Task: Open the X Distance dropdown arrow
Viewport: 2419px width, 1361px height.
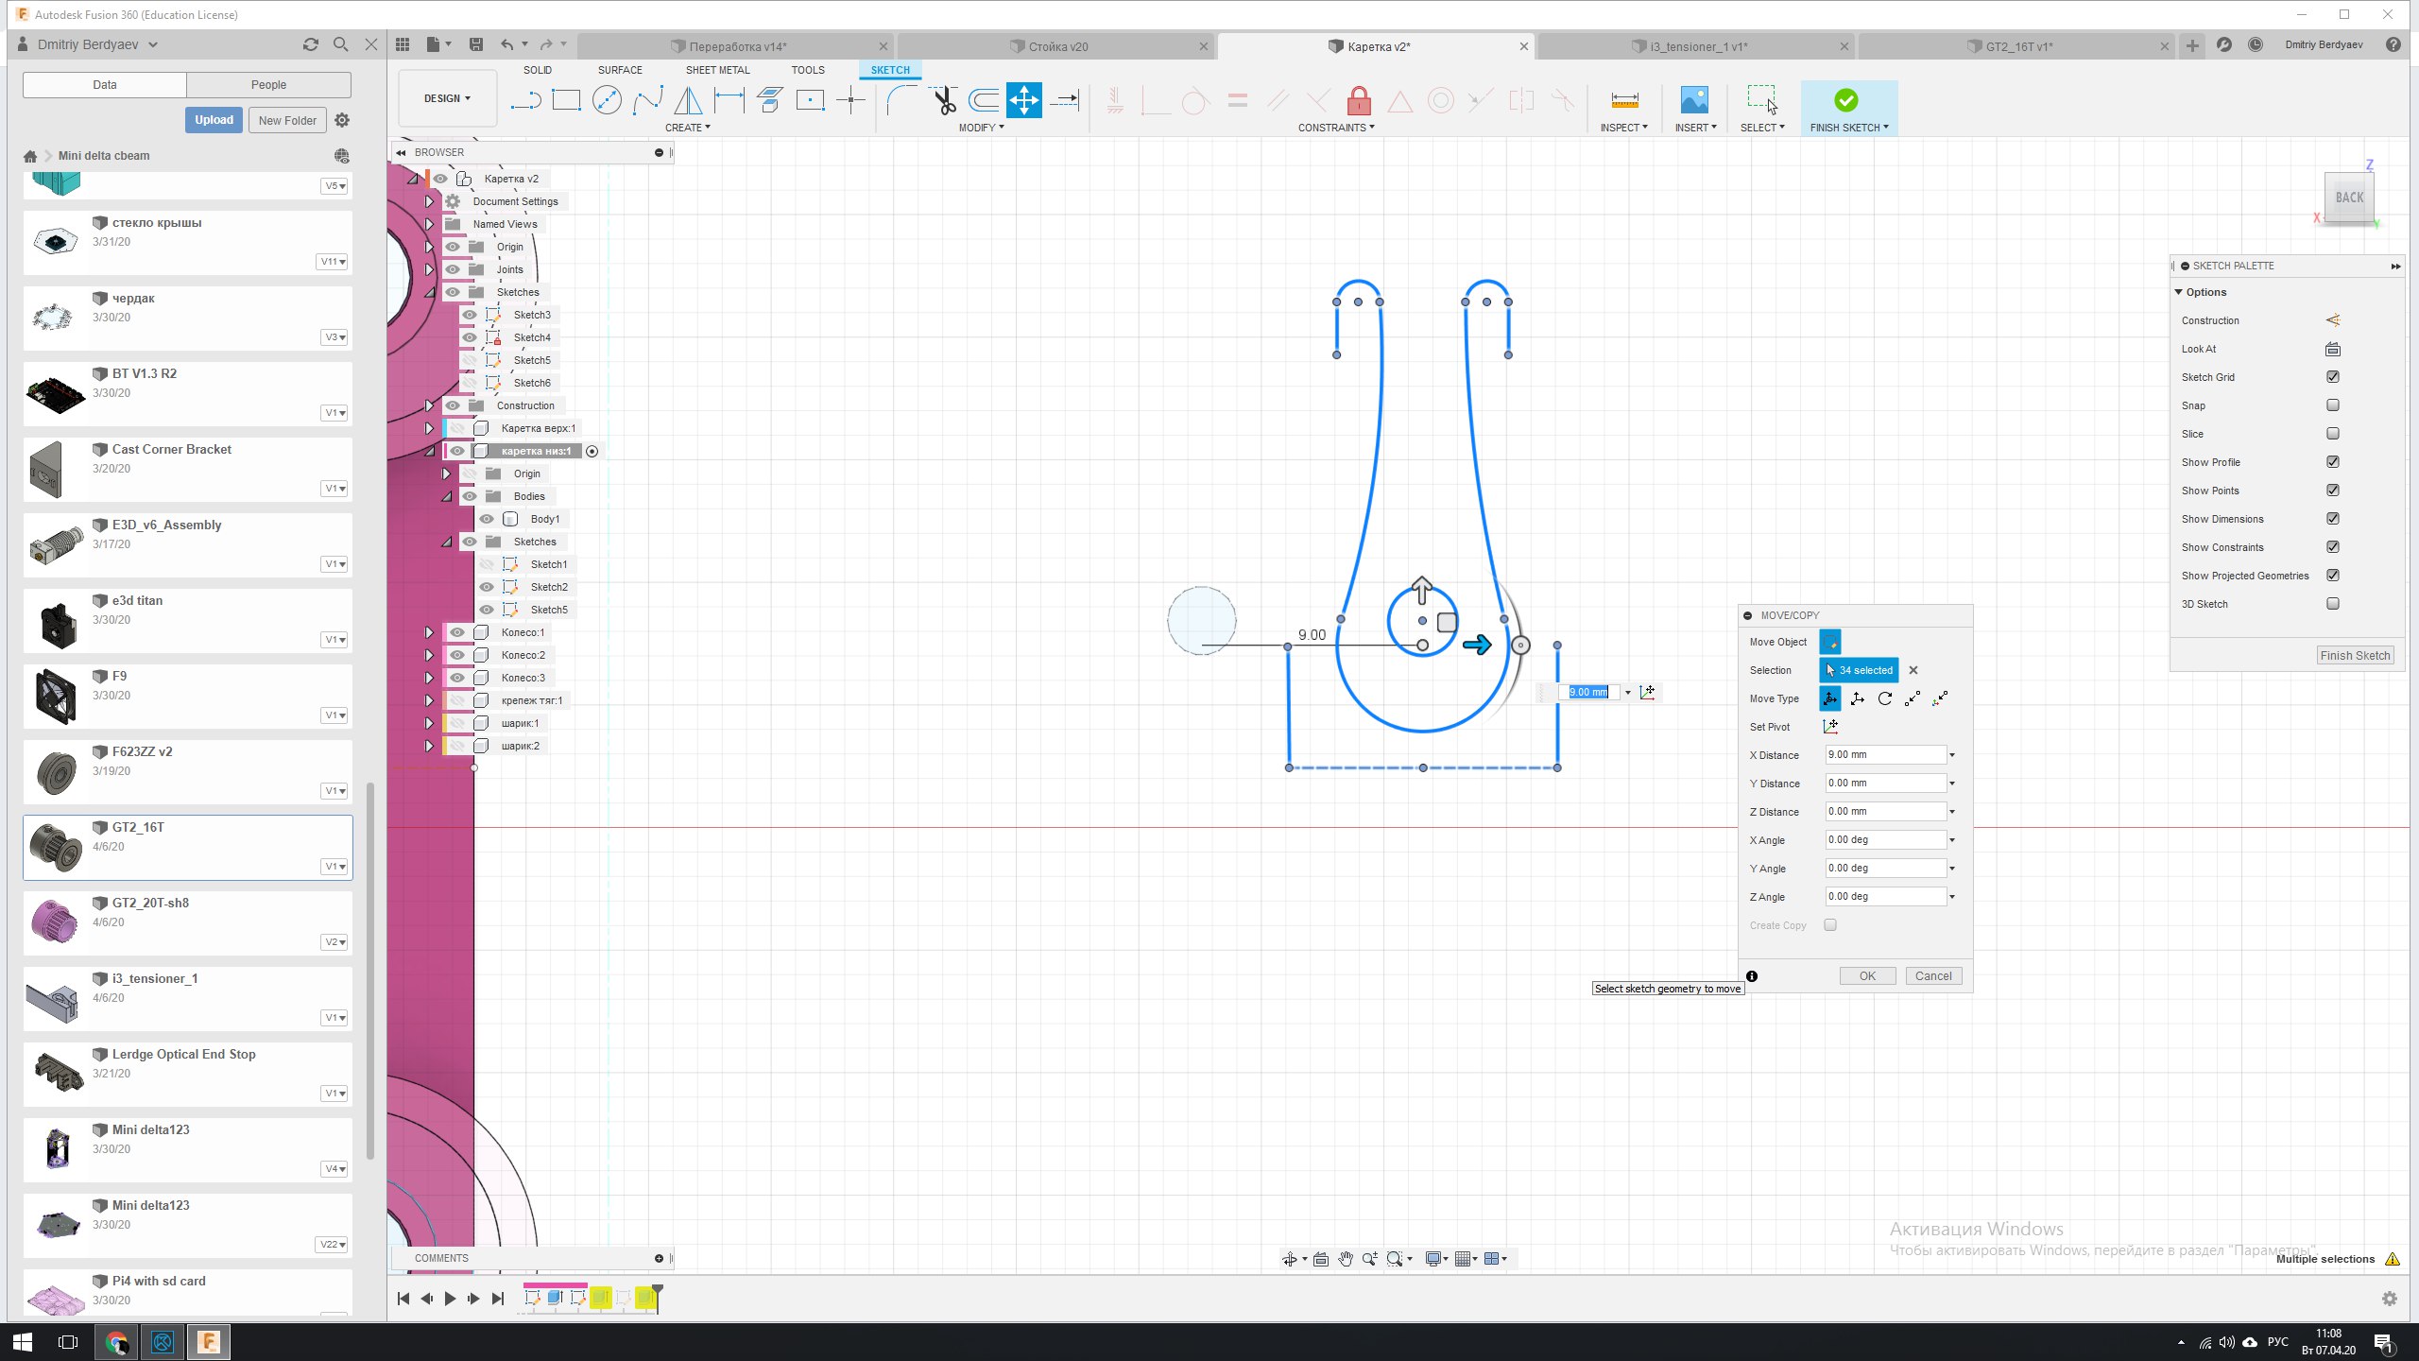Action: tap(1952, 755)
